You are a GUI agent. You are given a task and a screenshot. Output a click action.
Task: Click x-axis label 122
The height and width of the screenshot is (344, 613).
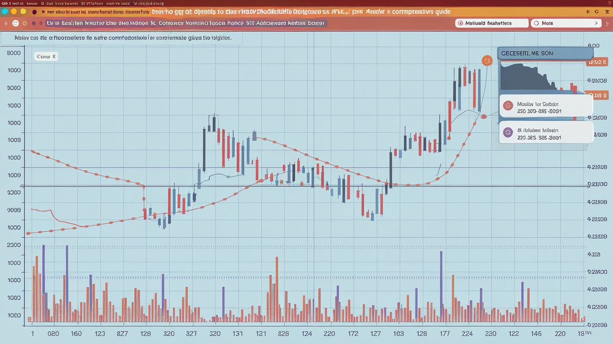[513, 334]
